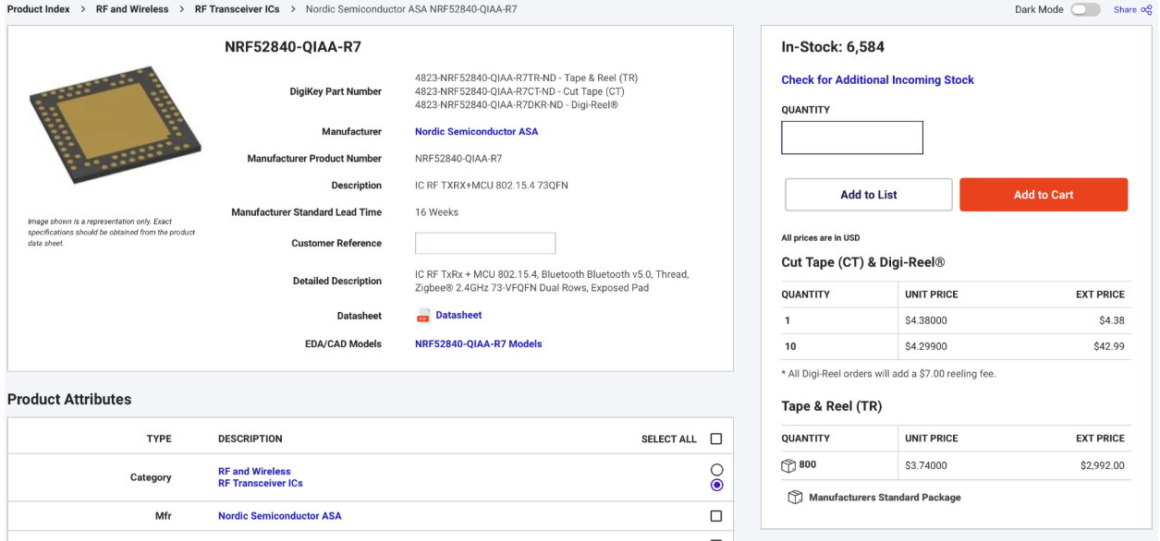Click the 16 Weeks lead time value
Viewport: 1160px width, 541px height.
pos(436,212)
